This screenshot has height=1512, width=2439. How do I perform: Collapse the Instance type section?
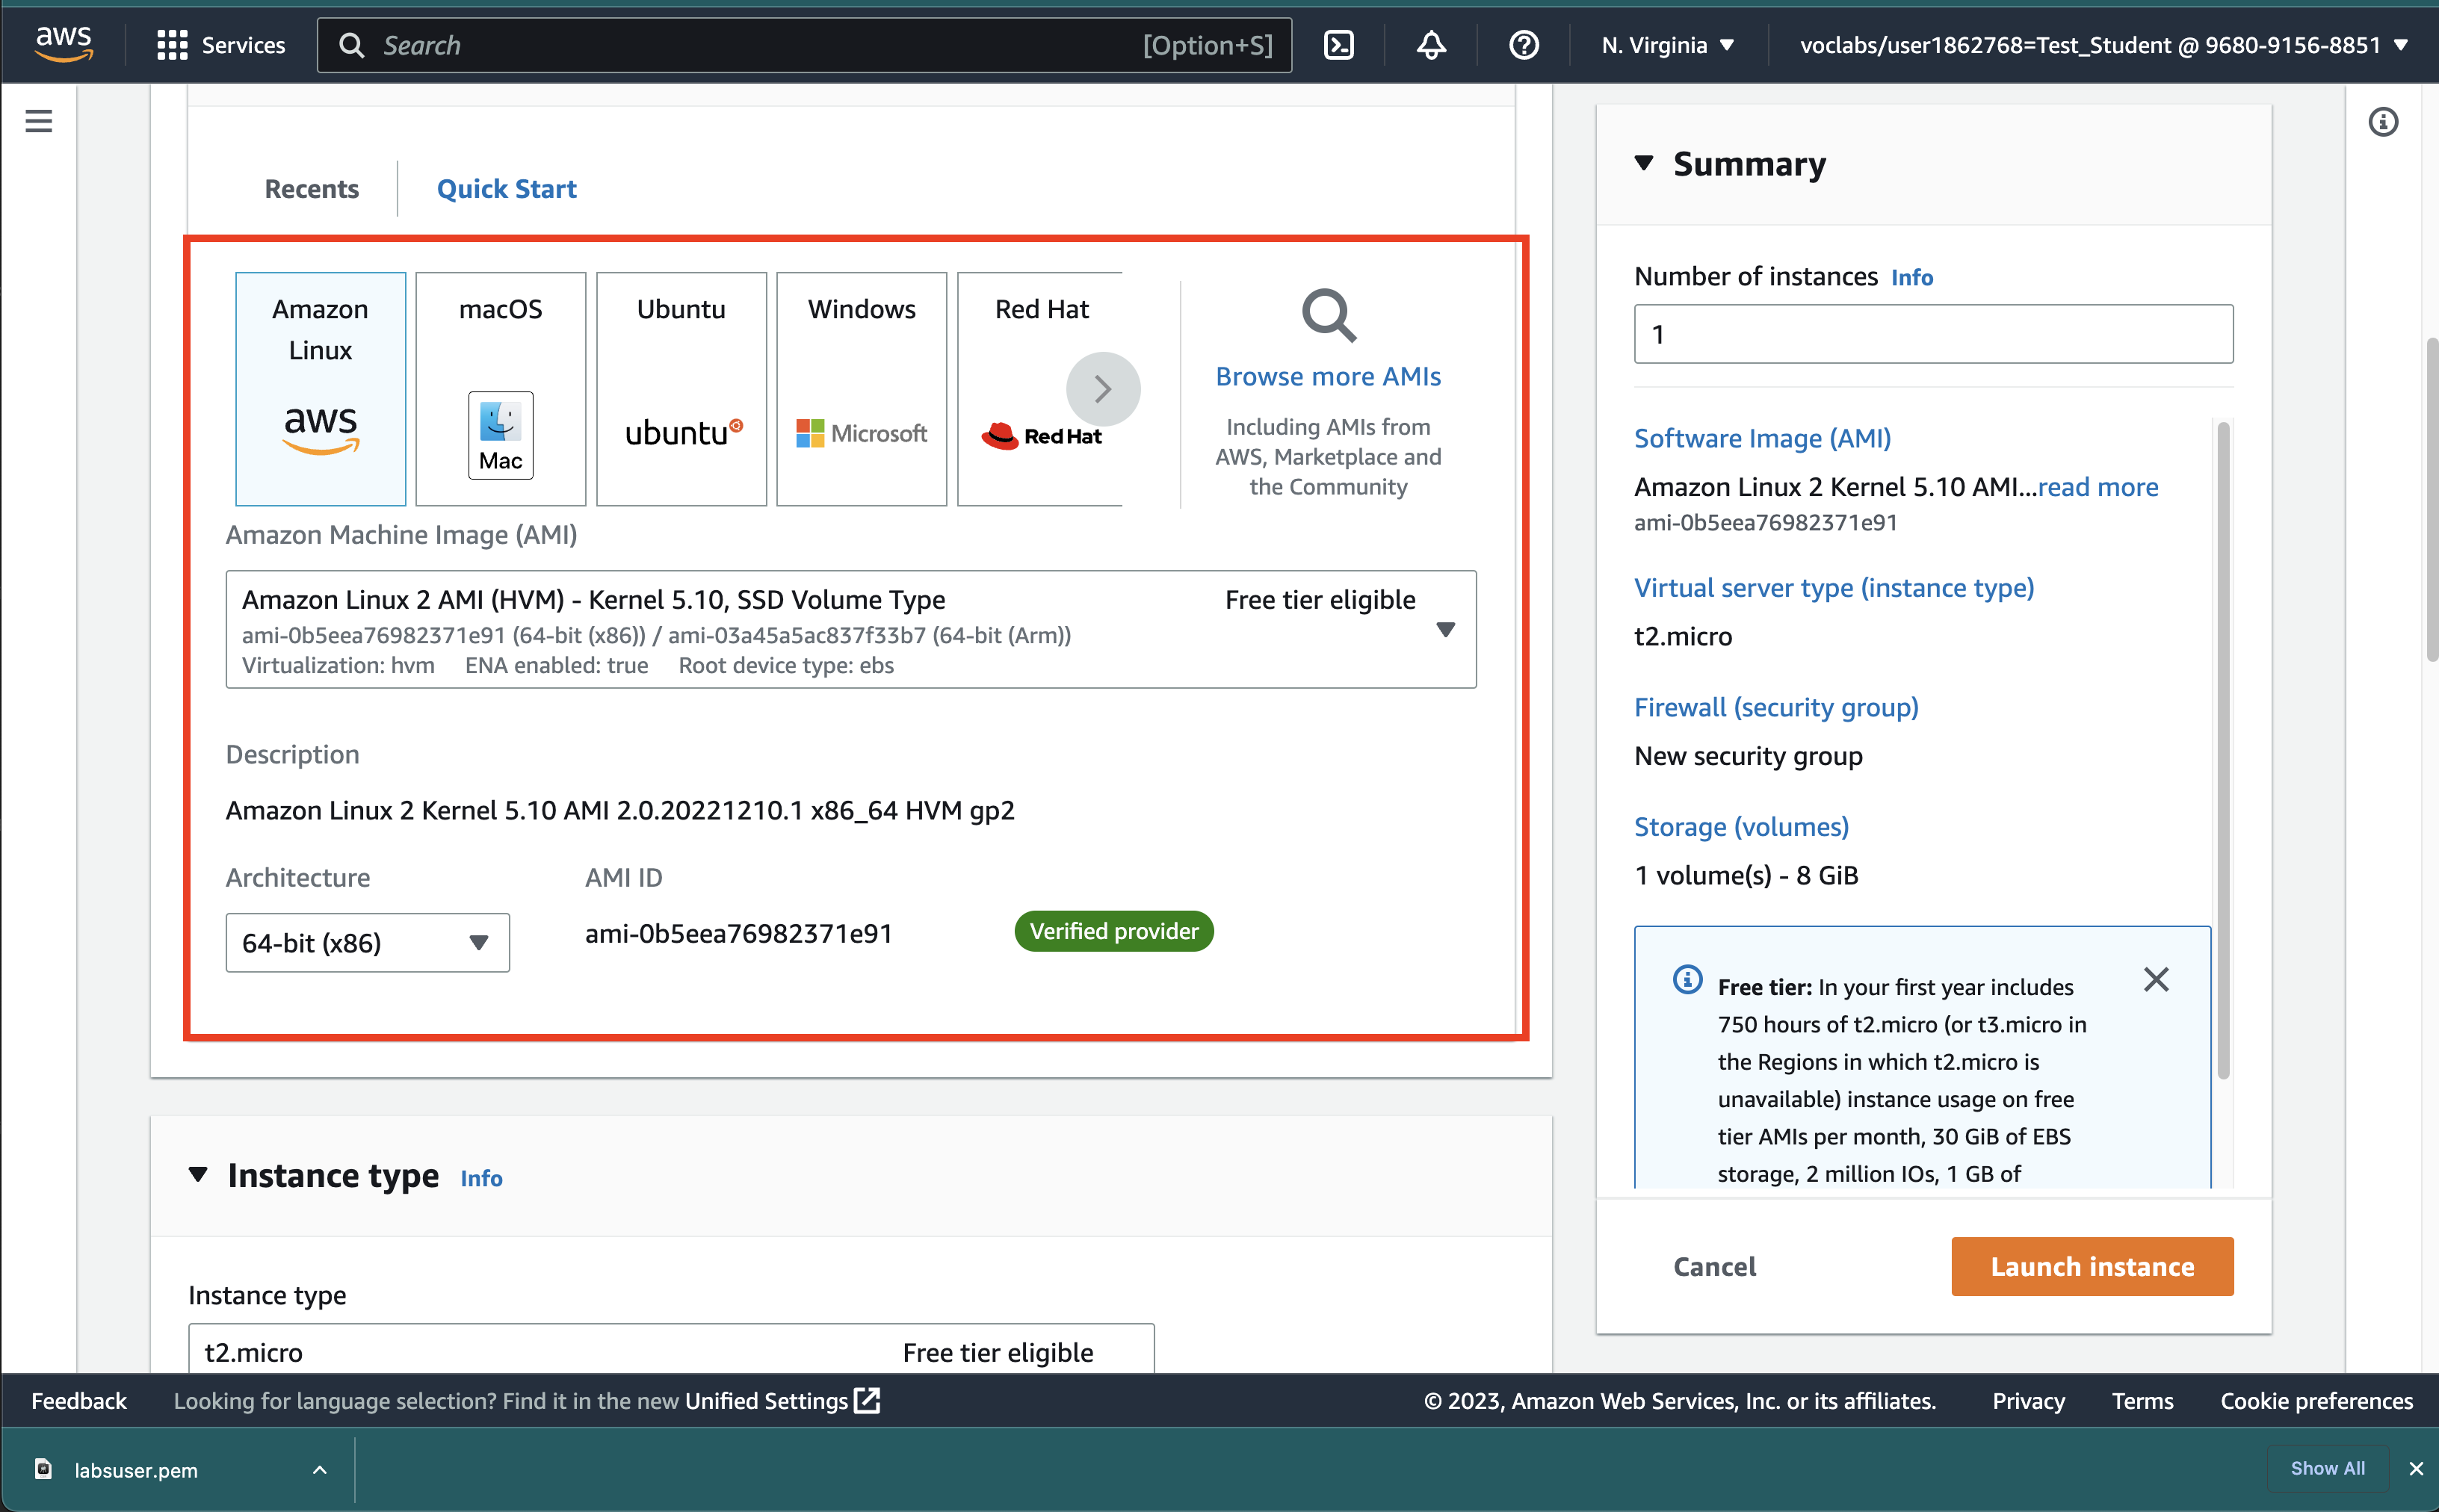(x=198, y=1175)
